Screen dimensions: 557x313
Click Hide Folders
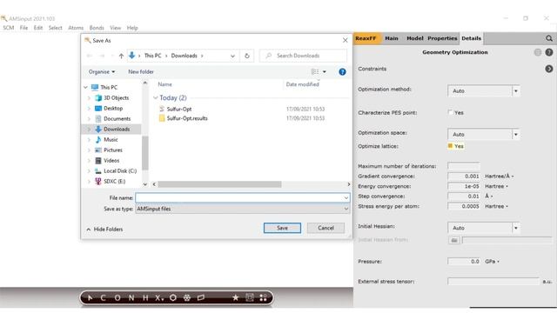(104, 230)
